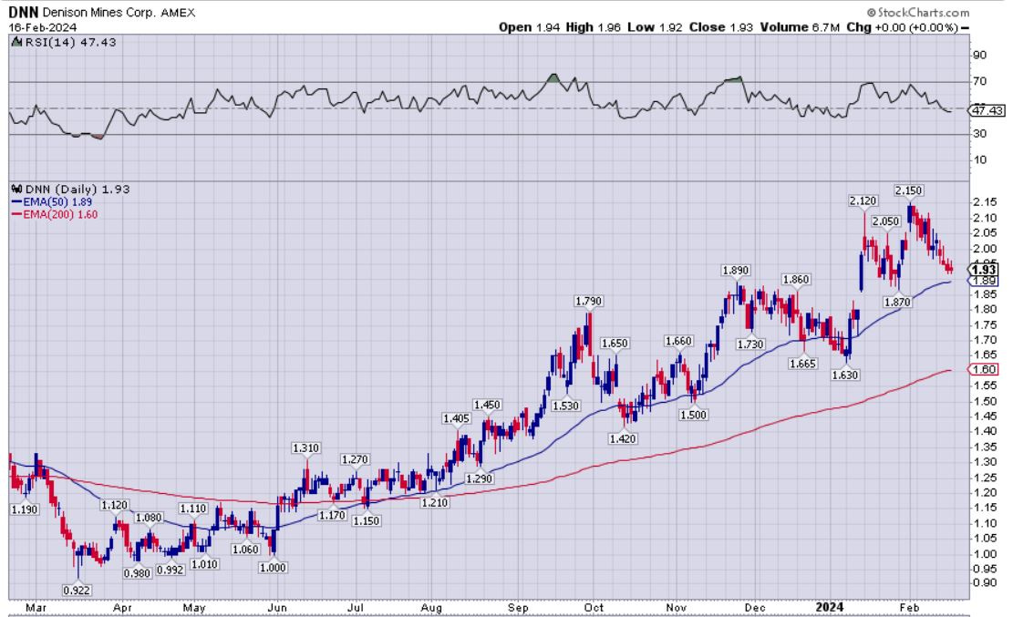This screenshot has height=617, width=1013.
Task: Click the 1.450 high price label
Action: 487,405
